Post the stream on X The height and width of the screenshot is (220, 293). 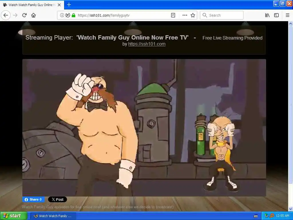click(58, 199)
